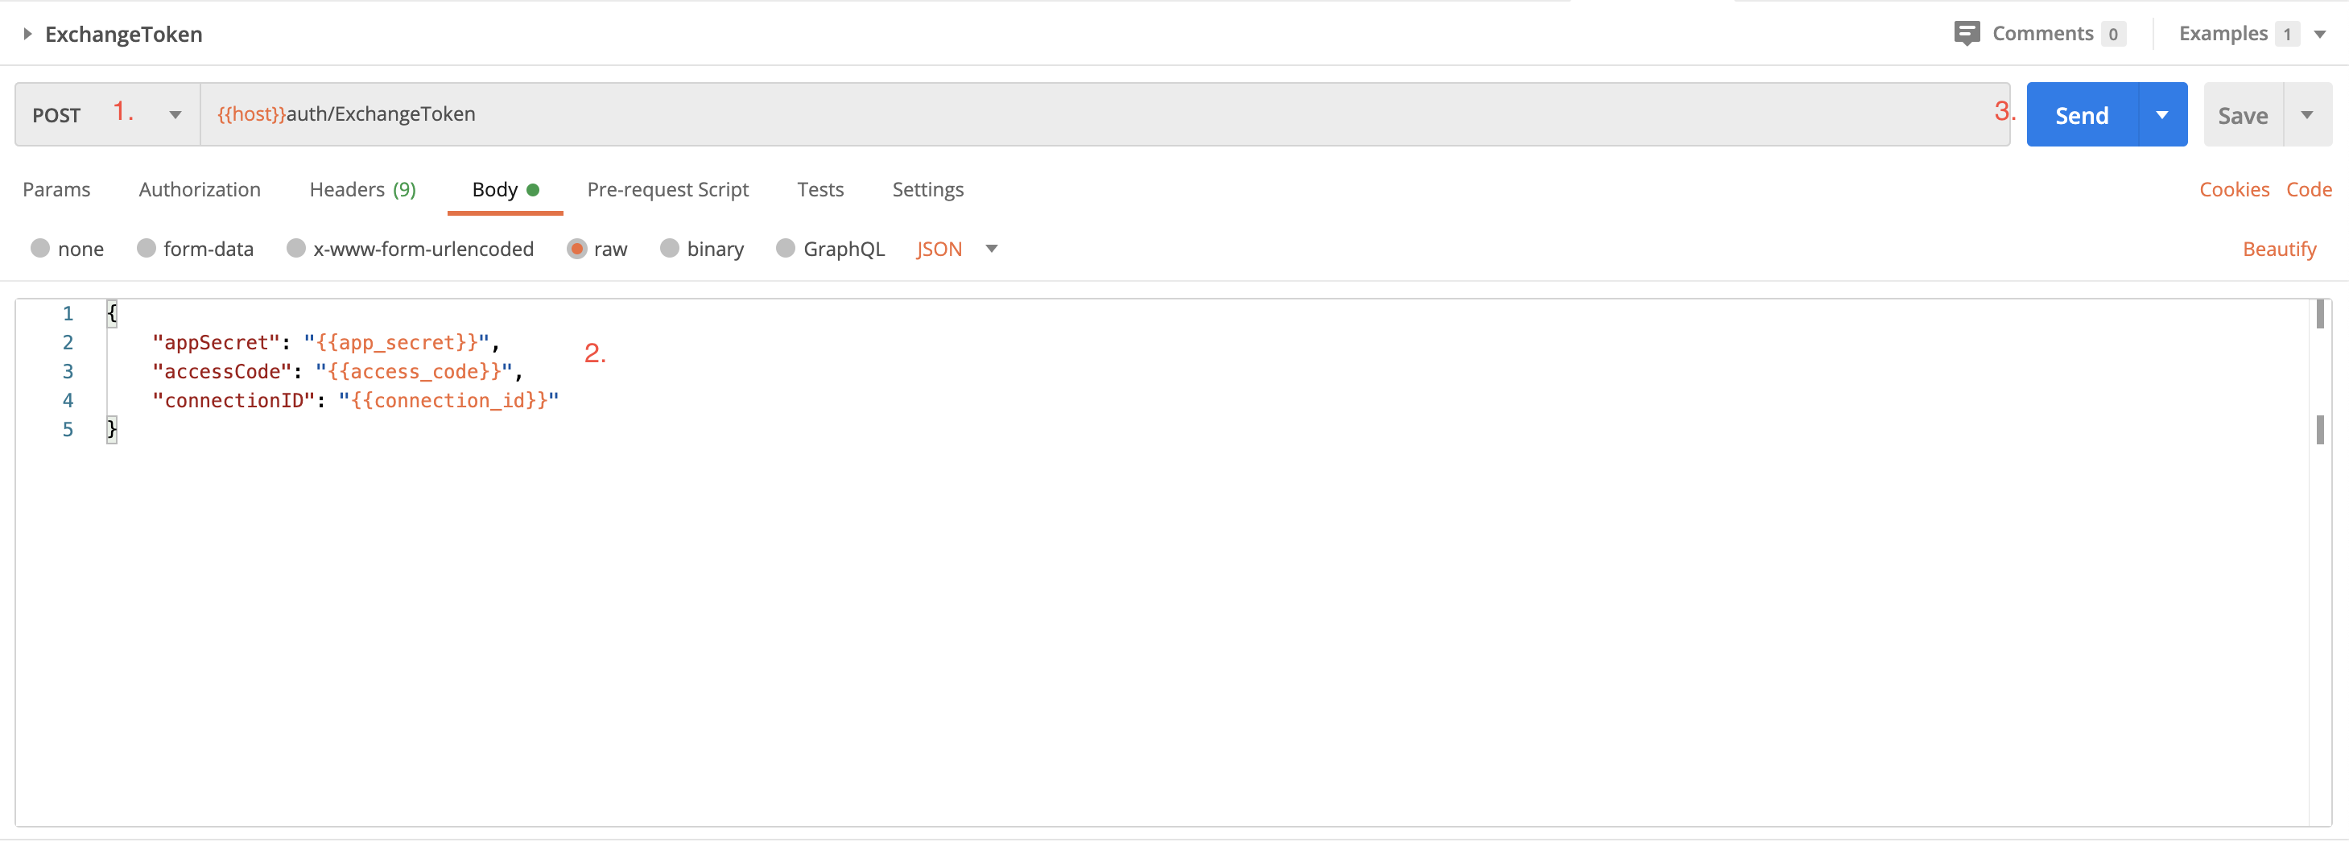
Task: Click the {{app_secret}} variable value
Action: coord(397,343)
